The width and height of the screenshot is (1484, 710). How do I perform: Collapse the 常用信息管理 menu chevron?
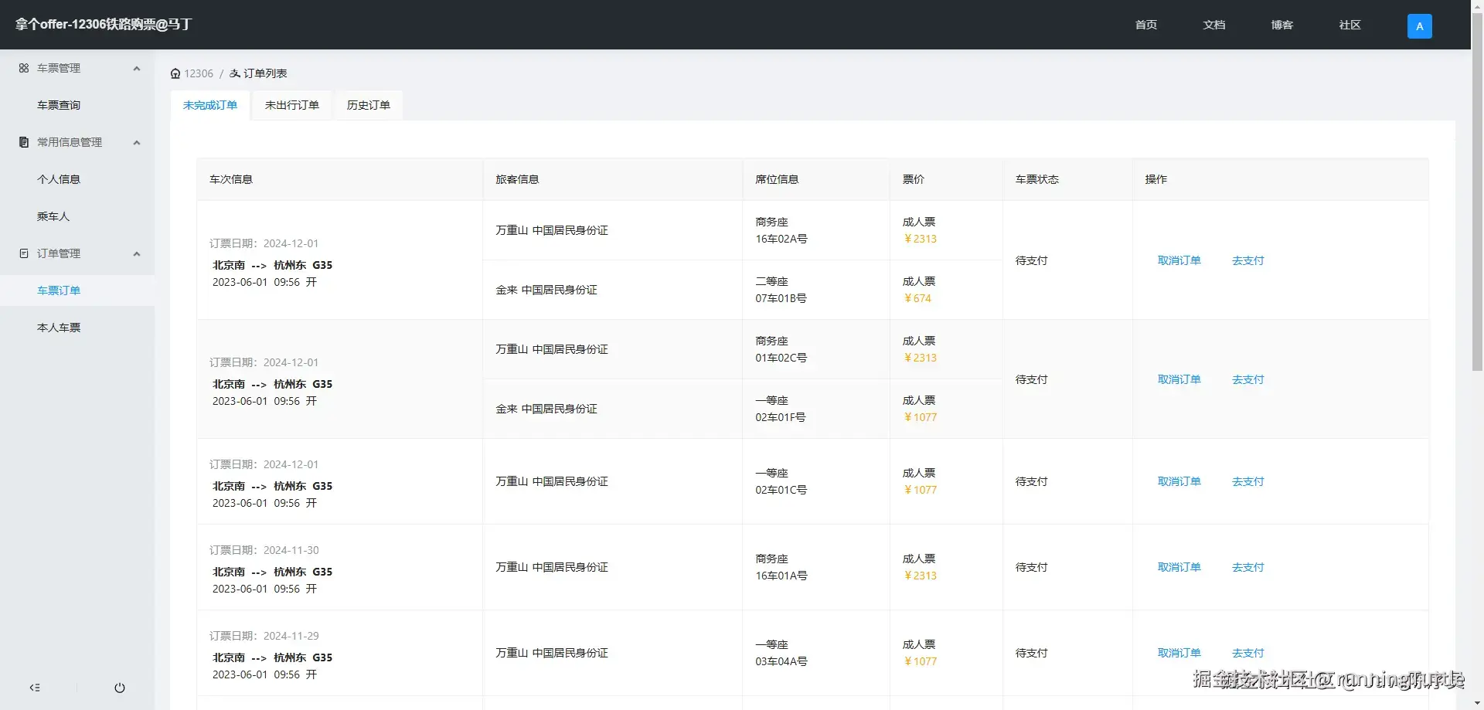(x=137, y=142)
